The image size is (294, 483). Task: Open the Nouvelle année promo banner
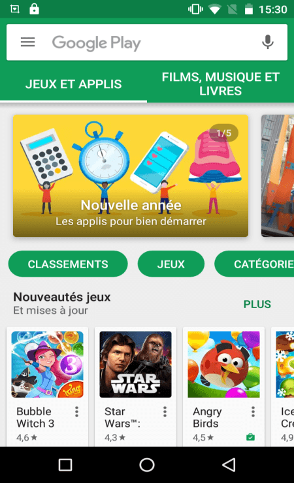[131, 176]
